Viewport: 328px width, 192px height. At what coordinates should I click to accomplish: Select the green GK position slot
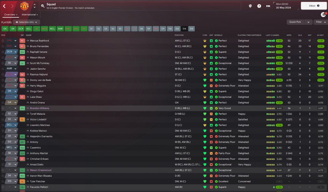5,29
